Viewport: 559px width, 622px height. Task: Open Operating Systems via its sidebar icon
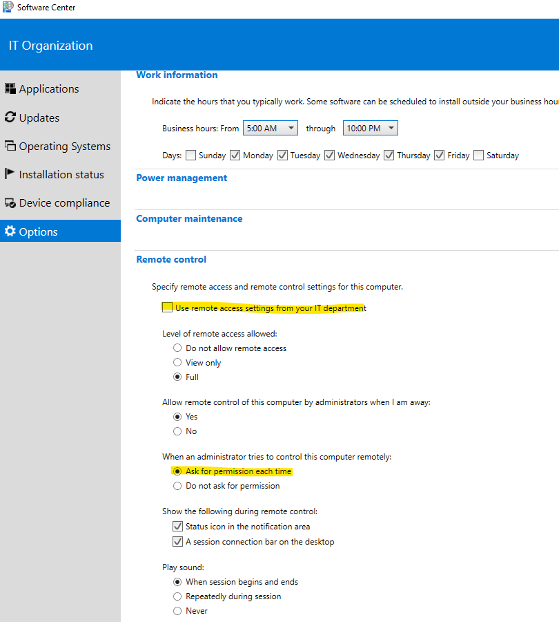tap(11, 146)
